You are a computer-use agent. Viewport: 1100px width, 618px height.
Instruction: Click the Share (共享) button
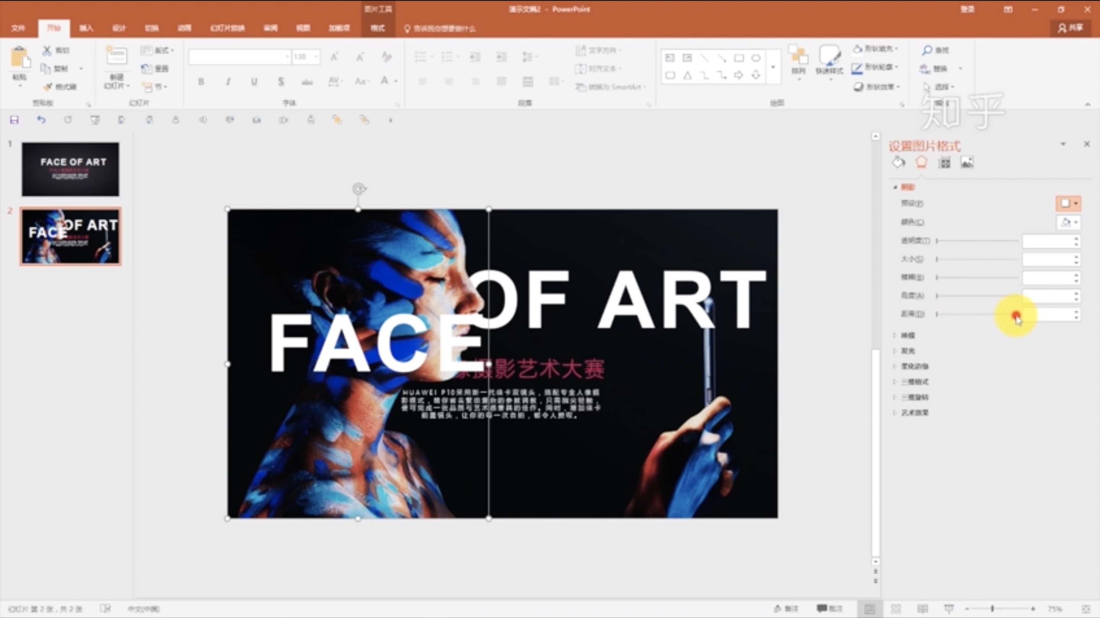[x=1071, y=28]
